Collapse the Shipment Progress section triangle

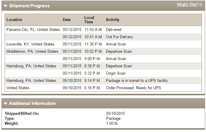(x=5, y=6)
